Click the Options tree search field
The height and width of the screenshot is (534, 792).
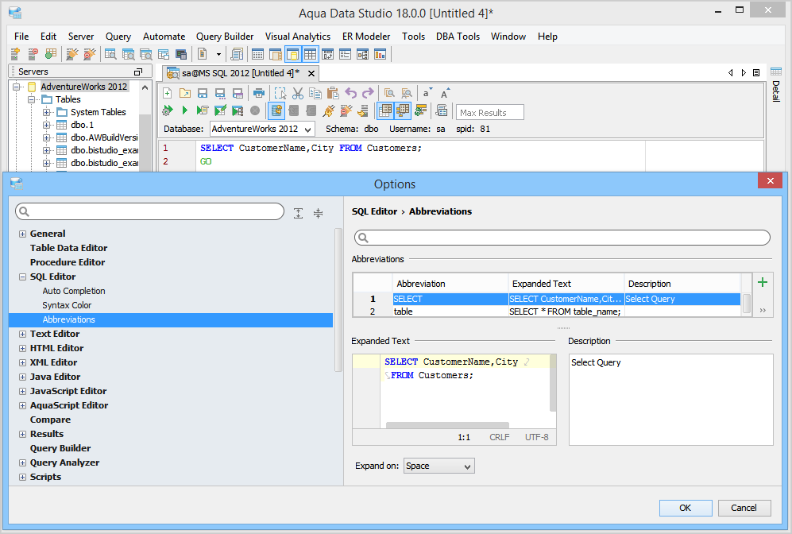pyautogui.click(x=149, y=211)
